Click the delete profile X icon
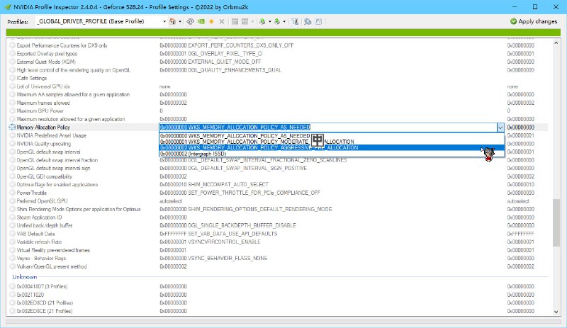Image resolution: width=567 pixels, height=328 pixels. (x=222, y=21)
